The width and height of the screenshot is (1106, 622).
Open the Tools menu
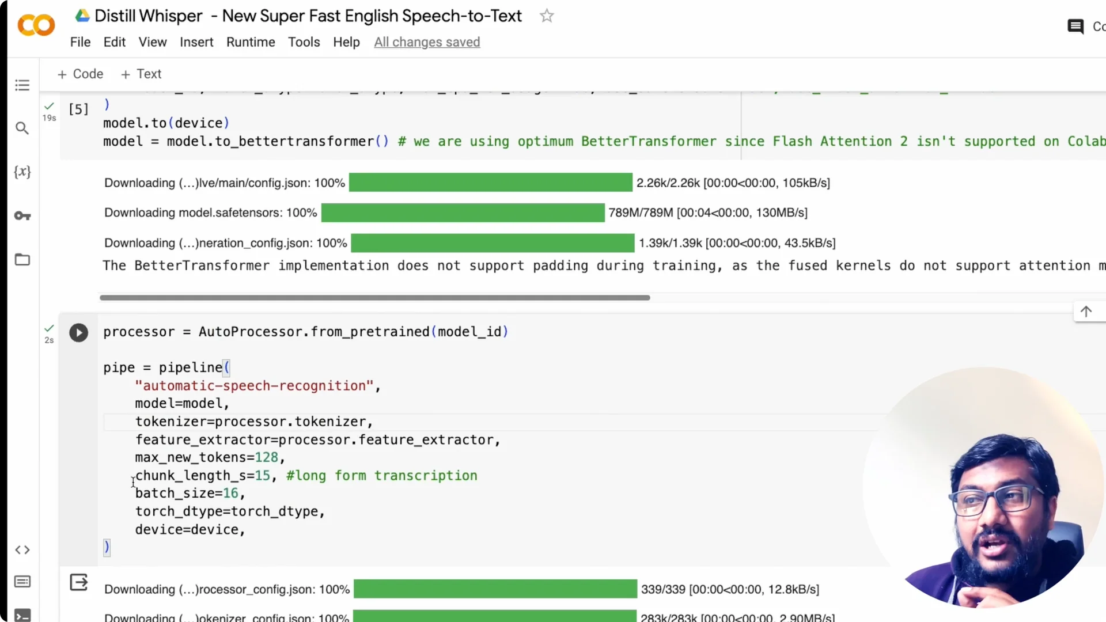click(x=304, y=42)
